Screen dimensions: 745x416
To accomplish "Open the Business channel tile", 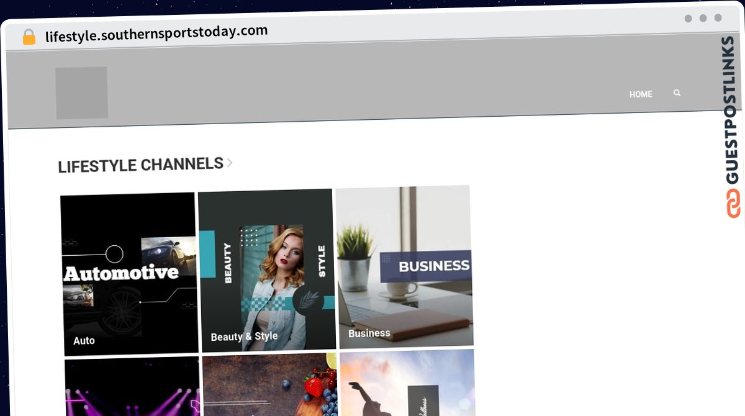I will [x=404, y=266].
